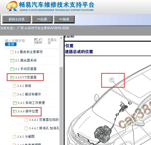Click the transmission assembly in the diagram
151x145 pixels.
tap(103, 134)
